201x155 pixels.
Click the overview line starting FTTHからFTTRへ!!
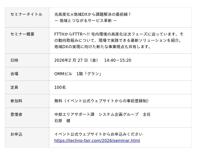click(x=119, y=34)
